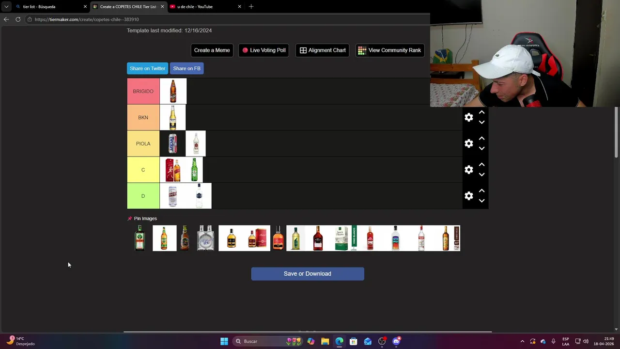Move the BKN tier row down

(x=481, y=122)
